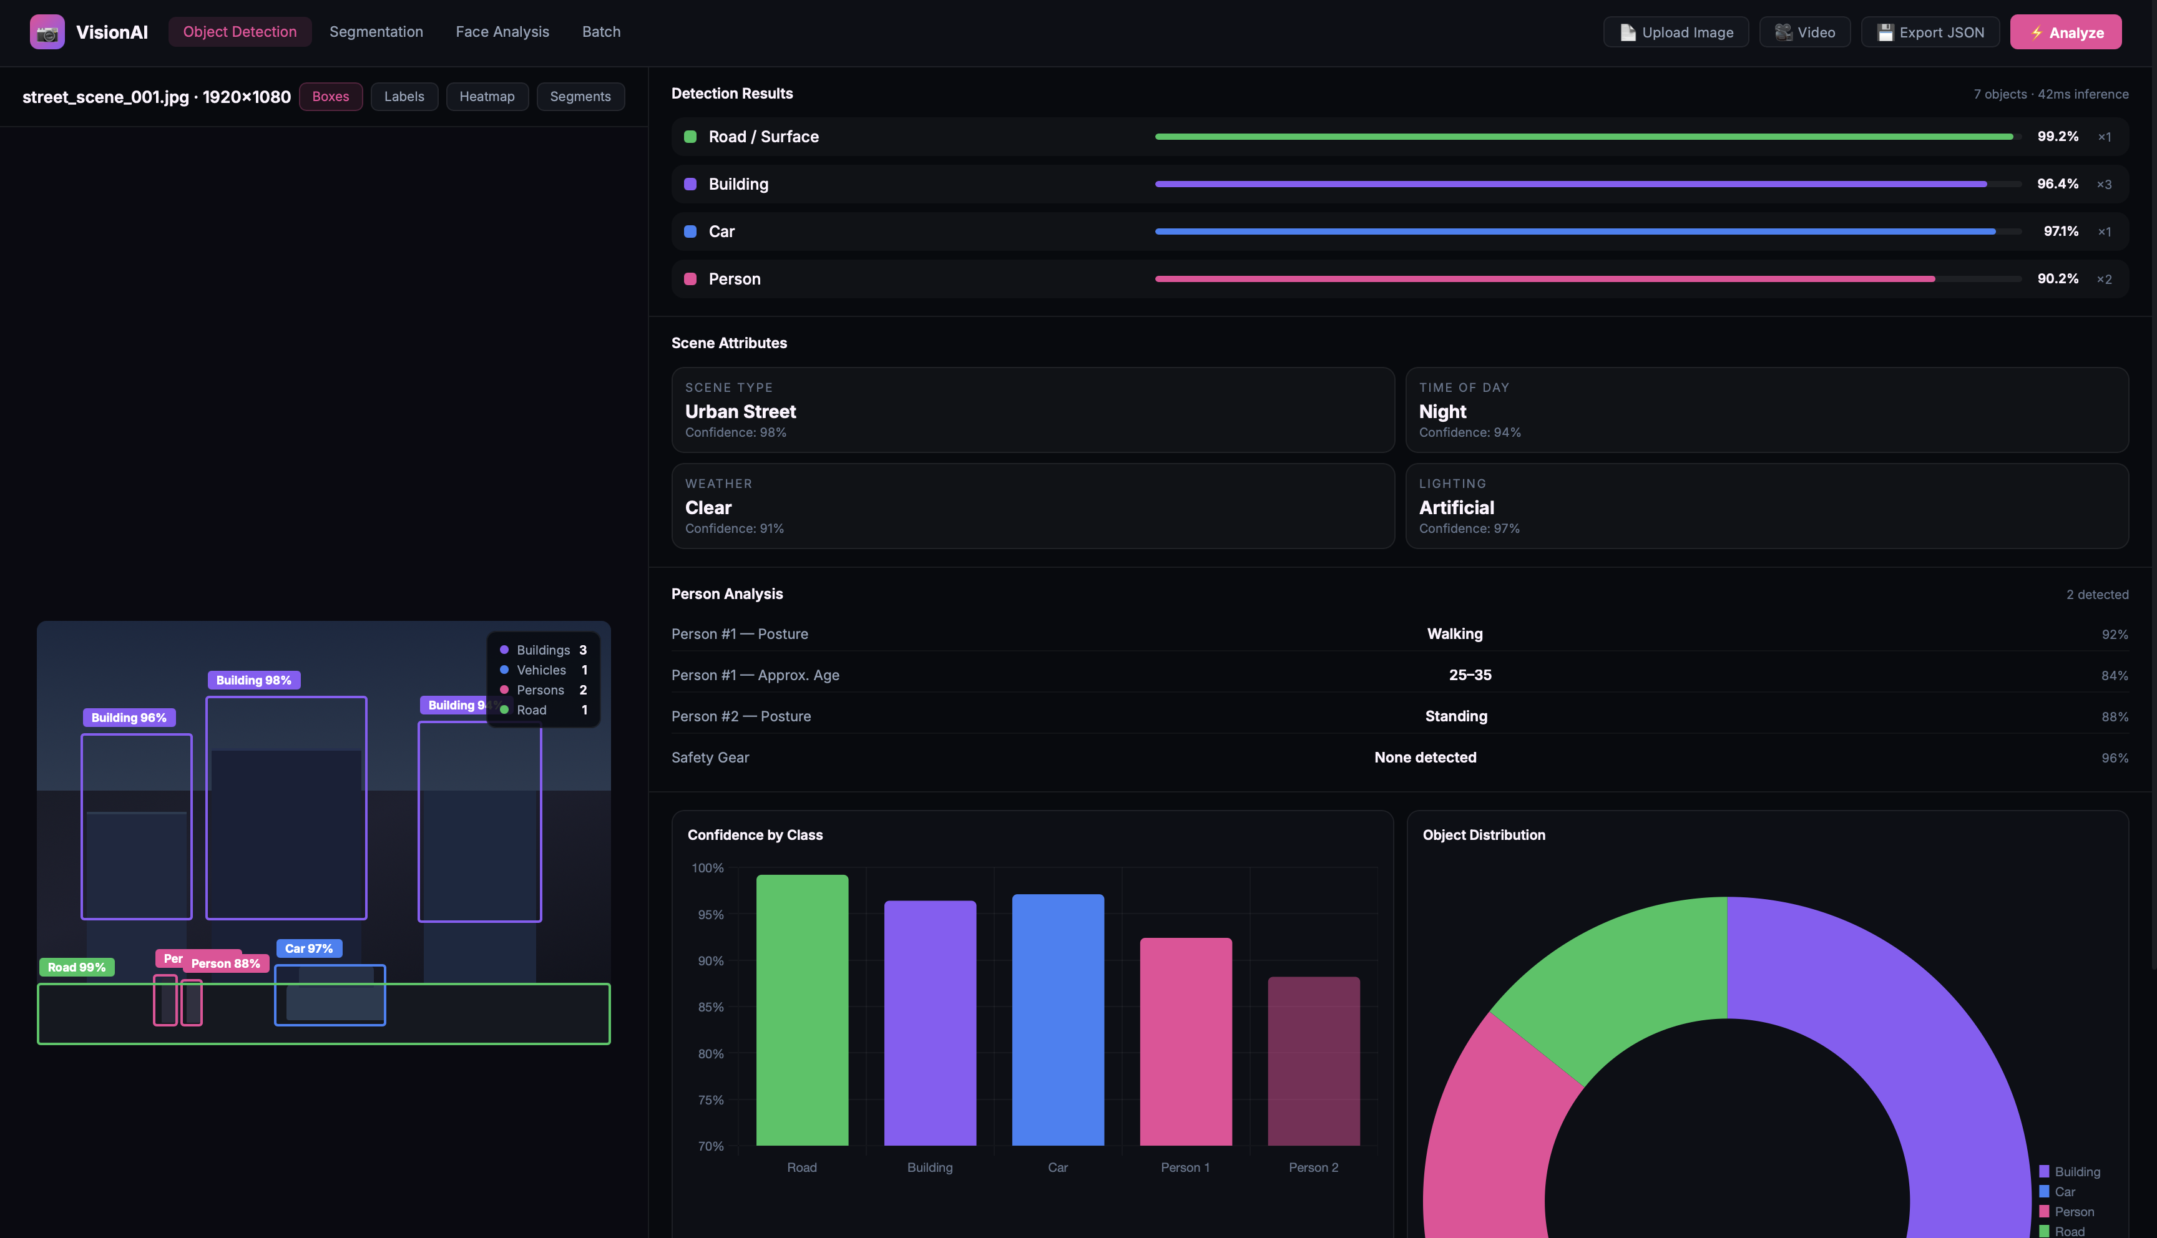Screen dimensions: 2157x1238
Task: Click the Person 1 bar in chart
Action: (x=1186, y=1041)
